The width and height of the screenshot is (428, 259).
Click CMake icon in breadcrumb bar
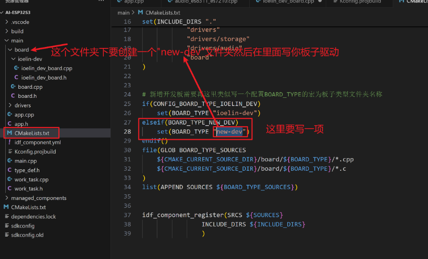tap(141, 12)
